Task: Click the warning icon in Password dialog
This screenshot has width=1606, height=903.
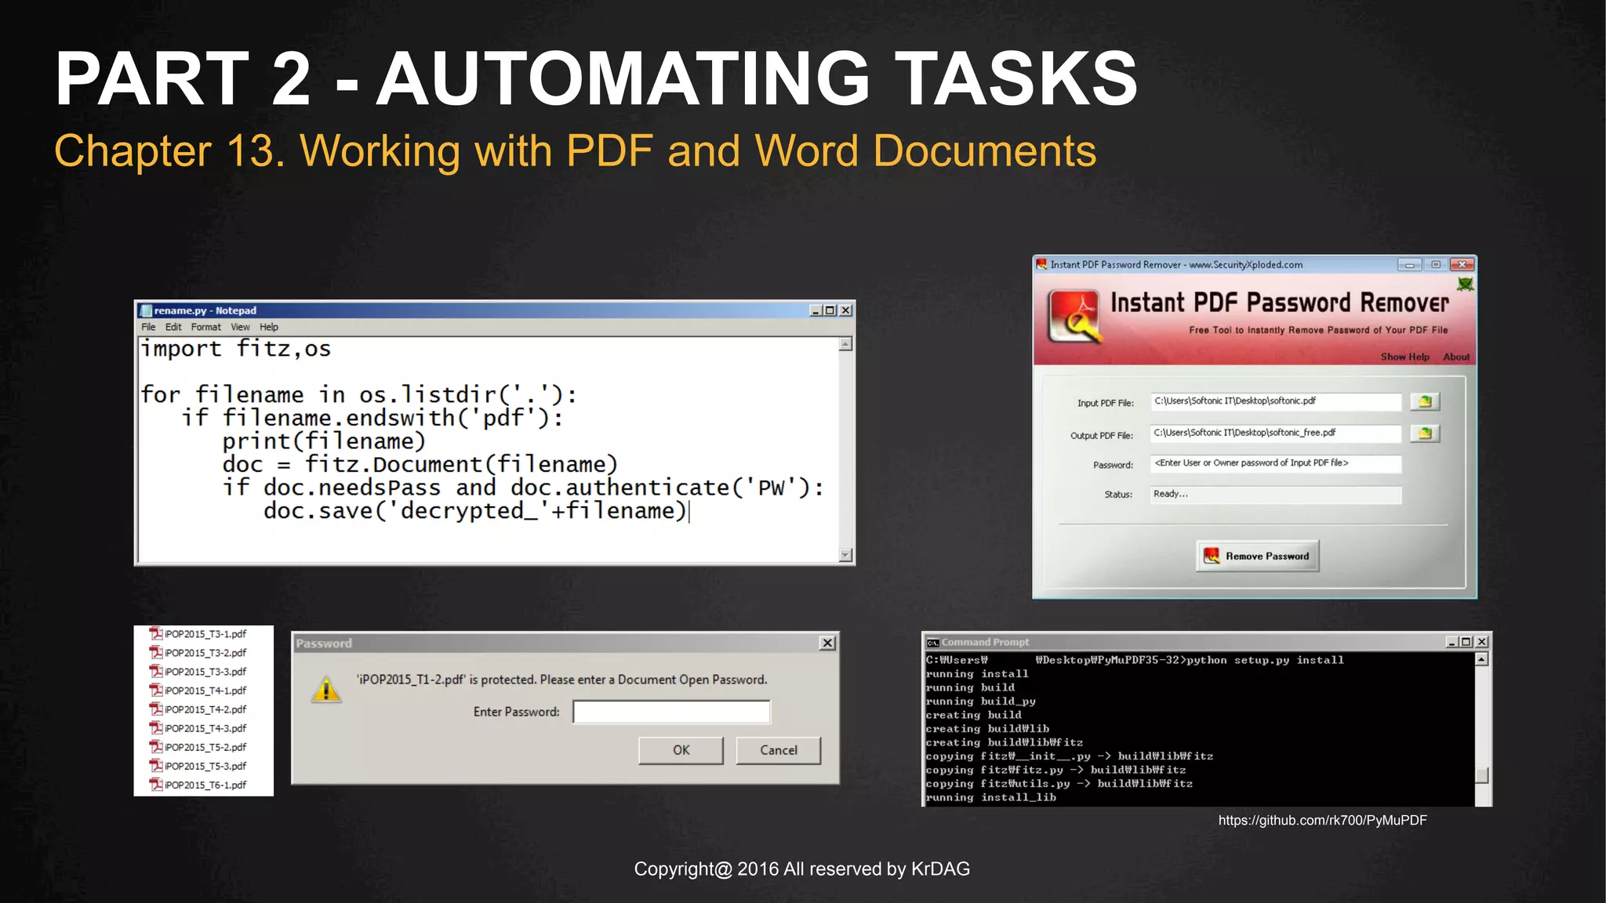Action: [326, 690]
